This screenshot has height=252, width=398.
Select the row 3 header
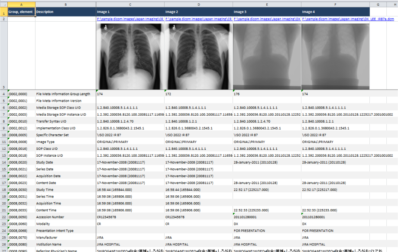coord(3,56)
